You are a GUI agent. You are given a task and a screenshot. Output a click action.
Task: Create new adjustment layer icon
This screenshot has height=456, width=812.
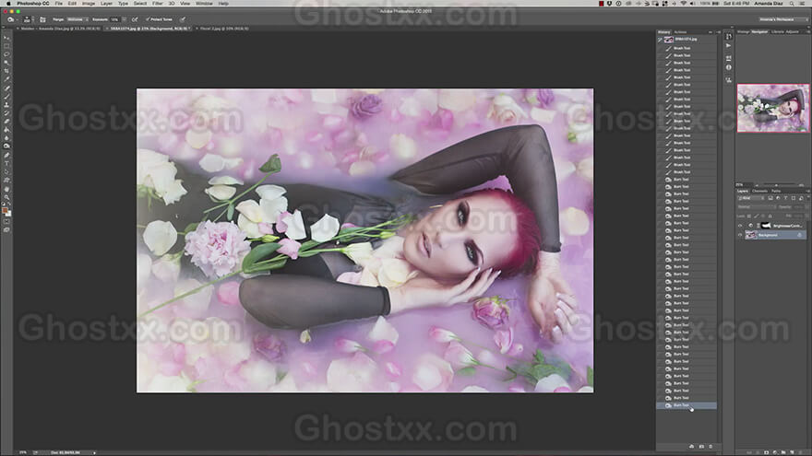pyautogui.click(x=775, y=452)
